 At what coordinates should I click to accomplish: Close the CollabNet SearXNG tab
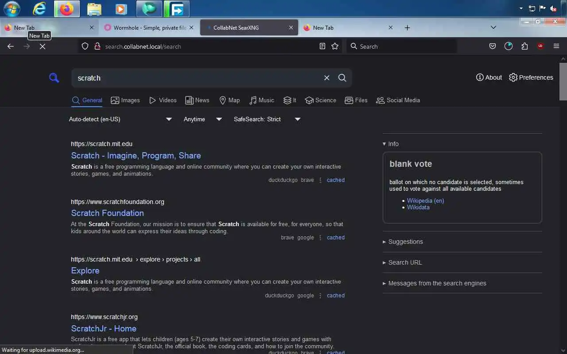[x=291, y=27]
